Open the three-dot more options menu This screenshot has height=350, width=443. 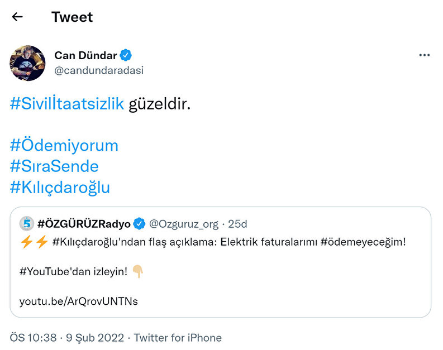pyautogui.click(x=425, y=55)
